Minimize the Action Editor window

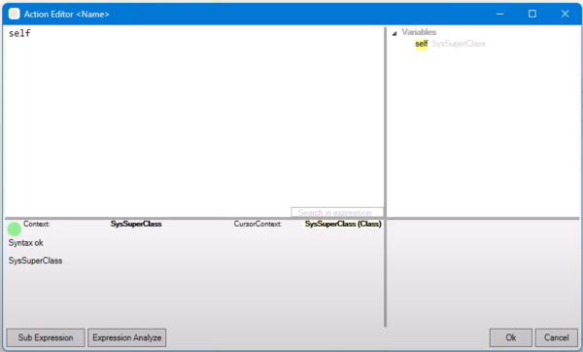(x=500, y=14)
